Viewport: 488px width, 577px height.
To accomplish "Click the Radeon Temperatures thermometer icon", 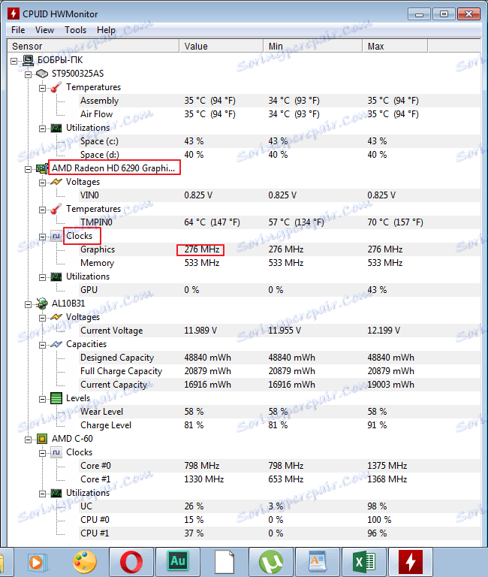I will click(56, 209).
